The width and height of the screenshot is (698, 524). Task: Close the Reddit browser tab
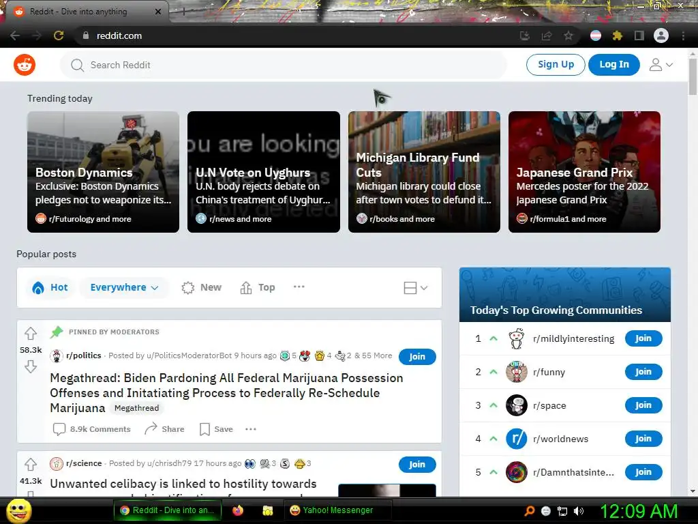pyautogui.click(x=158, y=12)
